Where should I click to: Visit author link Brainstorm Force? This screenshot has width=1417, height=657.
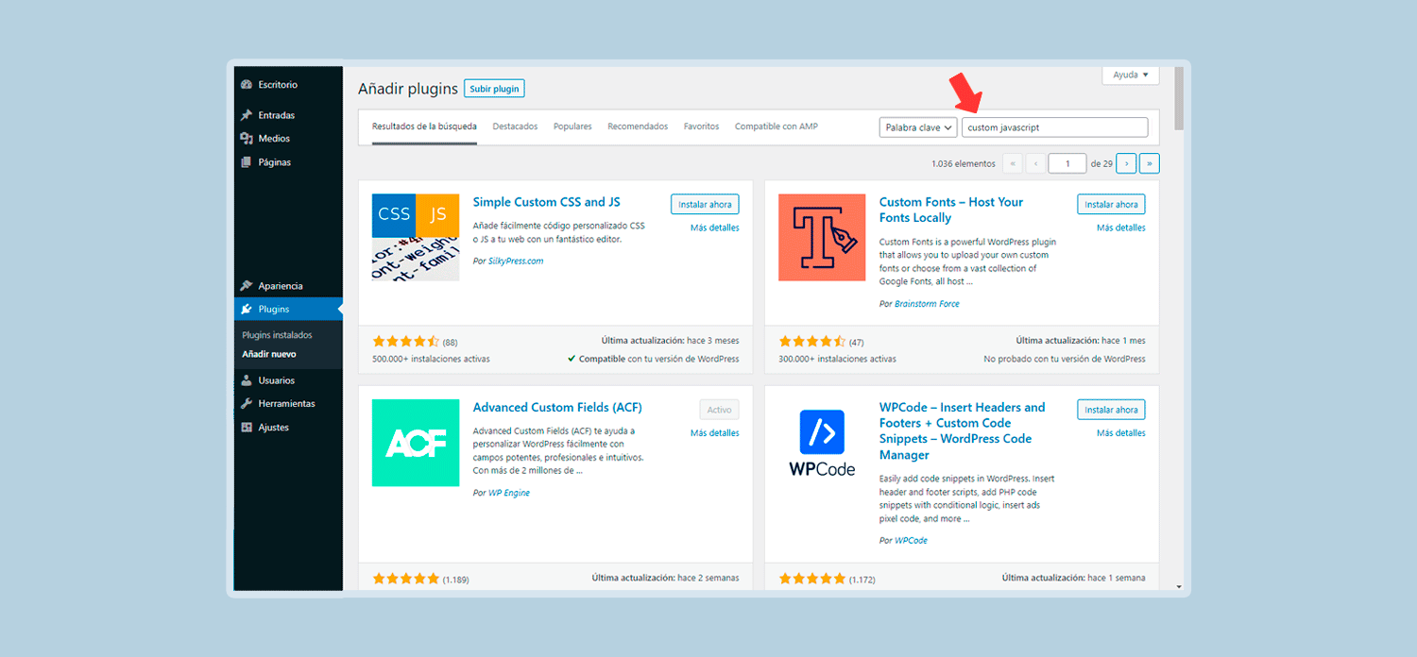pos(927,304)
